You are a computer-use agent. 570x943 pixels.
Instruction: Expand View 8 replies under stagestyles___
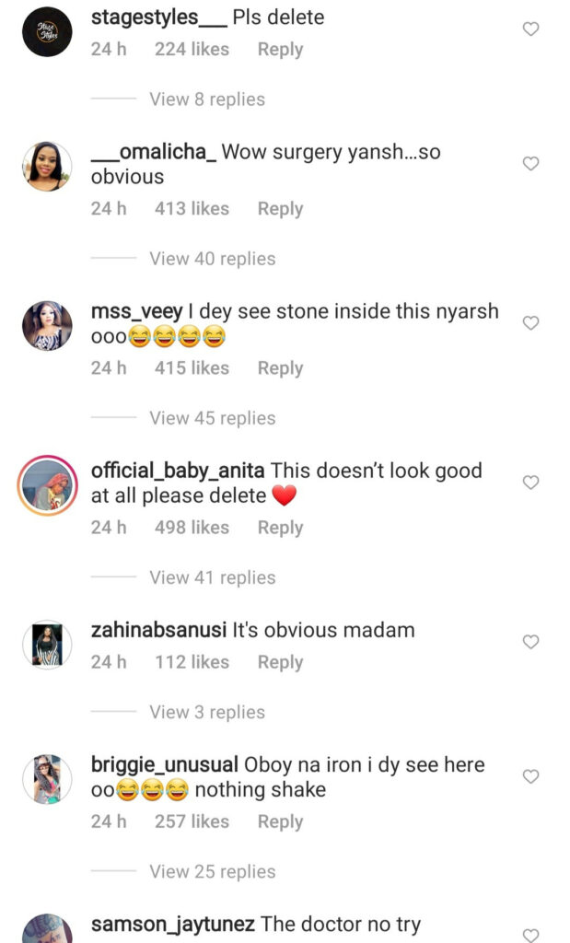[x=207, y=99]
